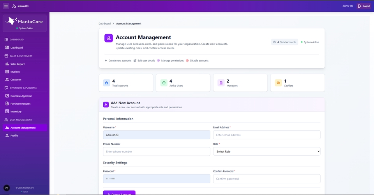Open Purchase Approval in sidebar
This screenshot has width=374, height=195.
(25, 96)
